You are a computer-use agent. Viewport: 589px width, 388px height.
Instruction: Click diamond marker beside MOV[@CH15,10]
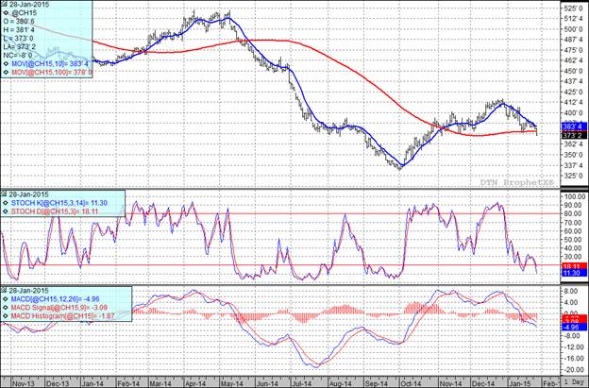(x=6, y=64)
